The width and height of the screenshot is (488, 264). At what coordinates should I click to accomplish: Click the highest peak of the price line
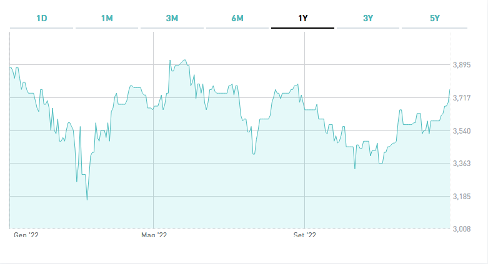coord(171,60)
